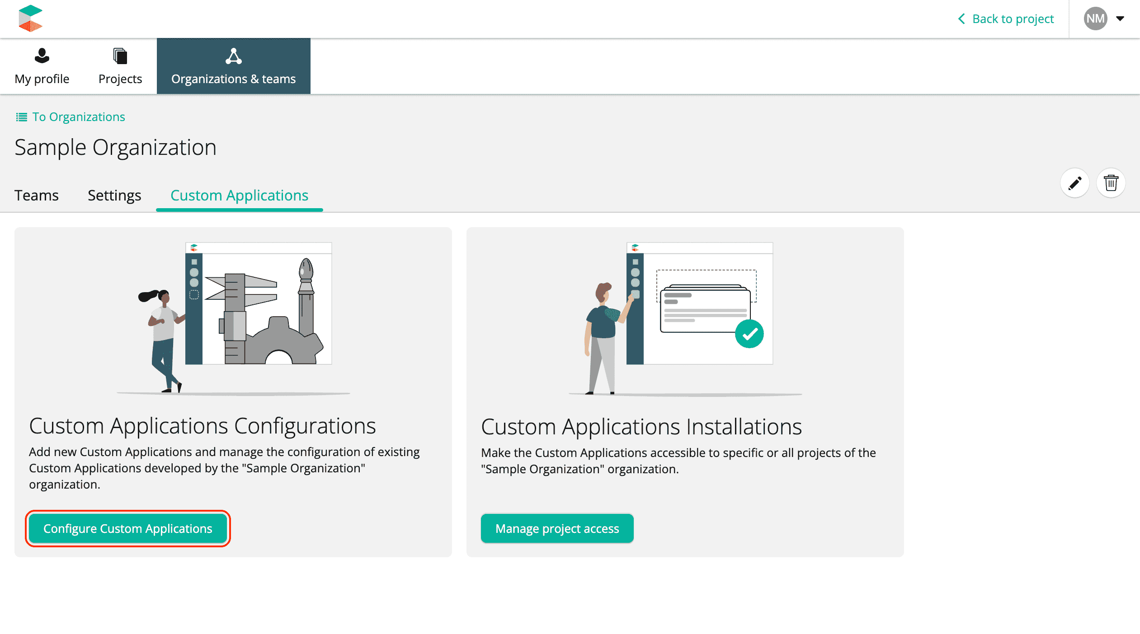Expand the user menu dropdown arrow

coord(1120,19)
